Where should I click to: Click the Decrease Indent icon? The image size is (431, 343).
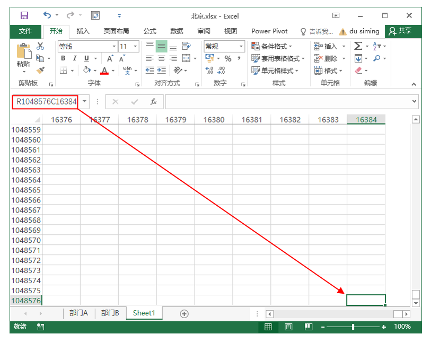[150, 71]
